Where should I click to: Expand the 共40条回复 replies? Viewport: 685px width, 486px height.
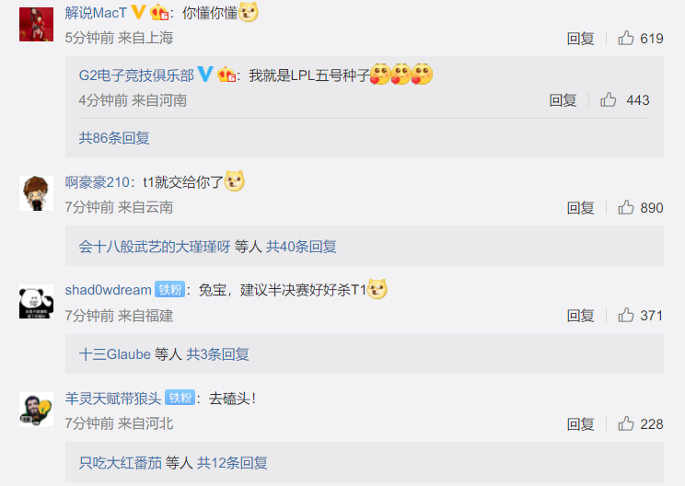pyautogui.click(x=301, y=247)
